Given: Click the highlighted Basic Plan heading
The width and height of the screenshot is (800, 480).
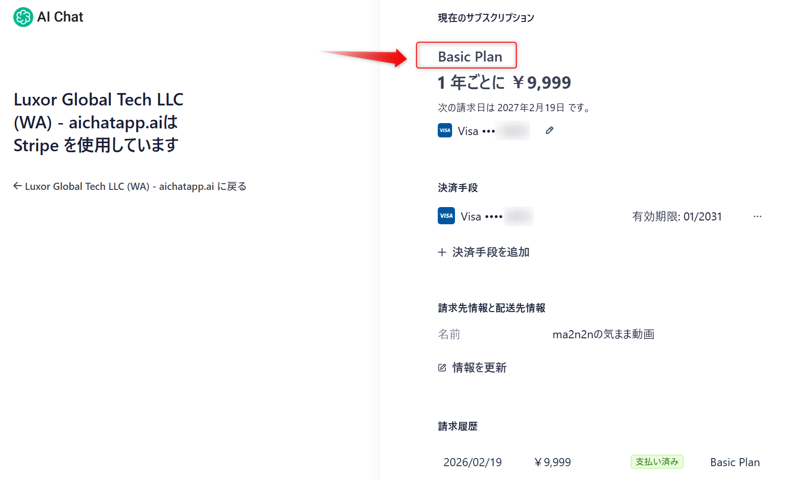Looking at the screenshot, I should 470,56.
